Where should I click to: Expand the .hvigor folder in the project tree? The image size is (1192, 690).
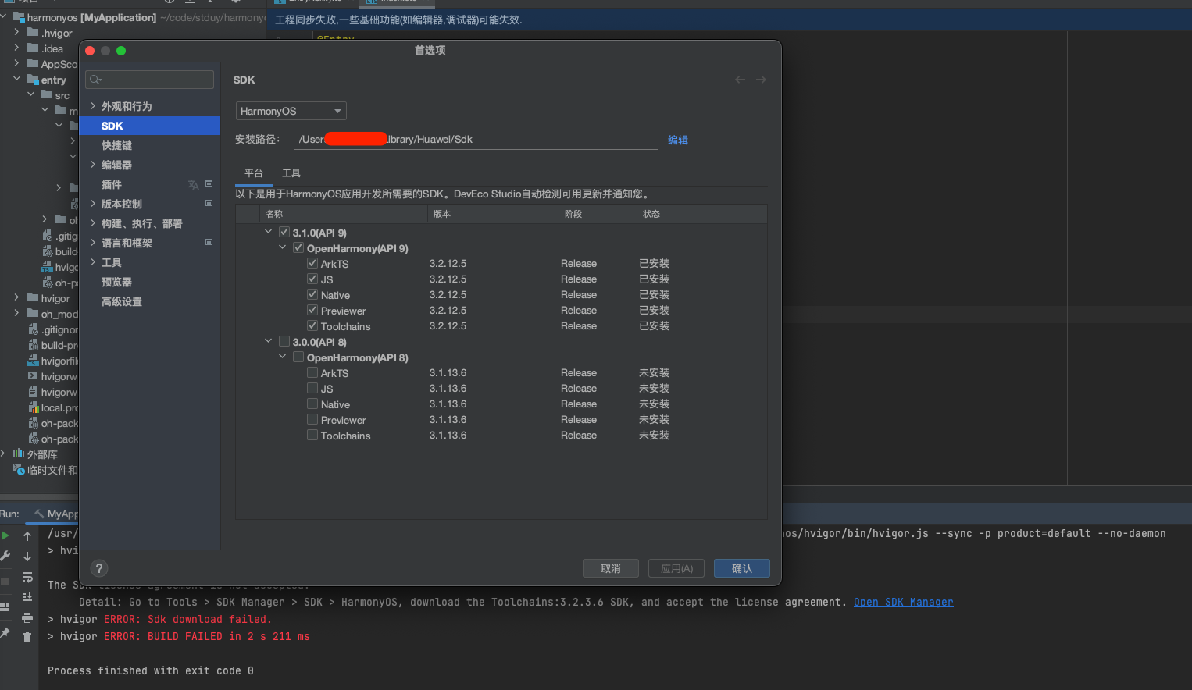(x=16, y=32)
